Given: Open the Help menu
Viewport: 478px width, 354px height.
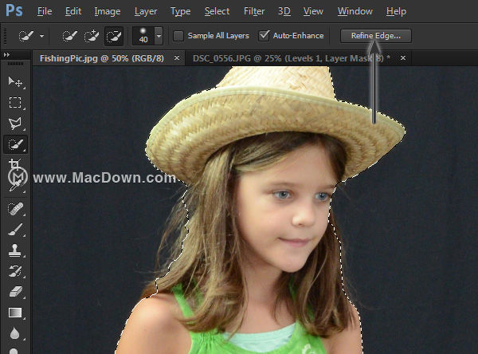Looking at the screenshot, I should coord(396,11).
